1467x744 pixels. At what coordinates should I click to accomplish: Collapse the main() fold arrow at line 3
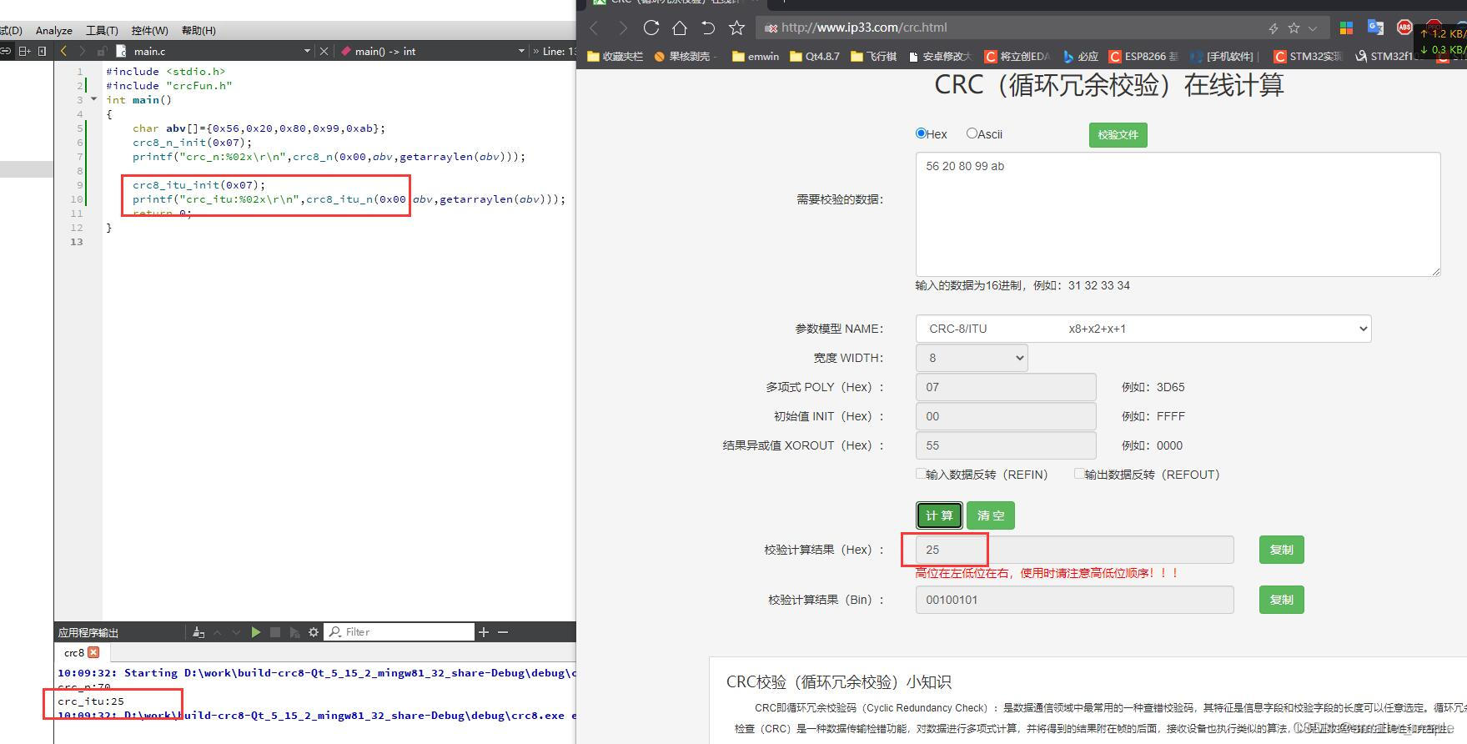[93, 99]
